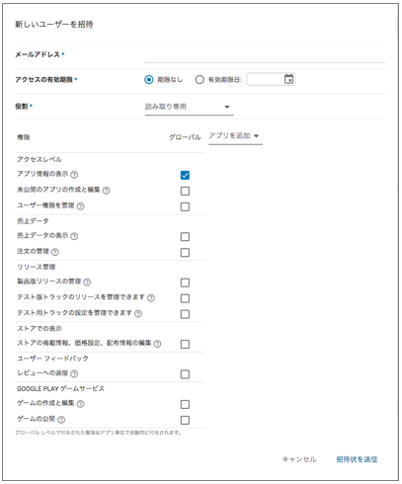Uncheck the アプリ情報の表示 checkbox
This screenshot has width=402, height=484.
pos(185,175)
